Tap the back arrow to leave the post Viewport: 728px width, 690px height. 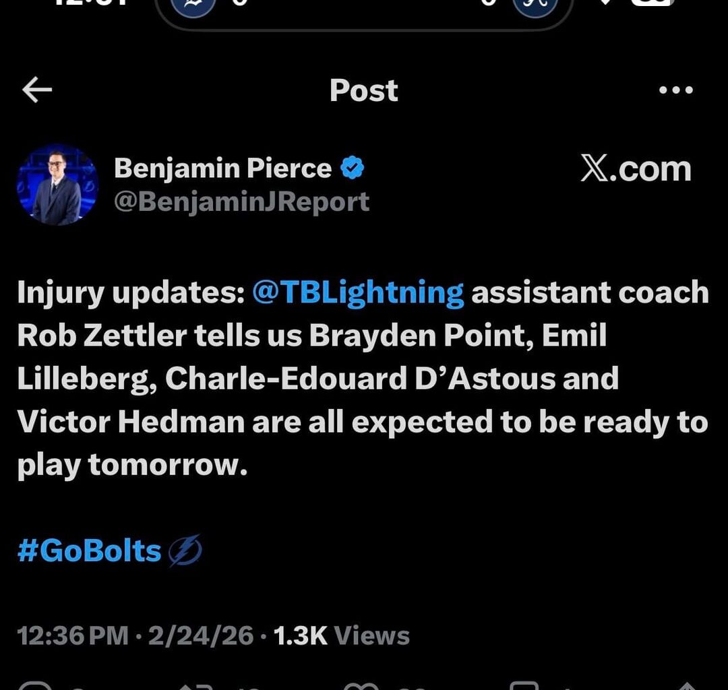point(36,90)
